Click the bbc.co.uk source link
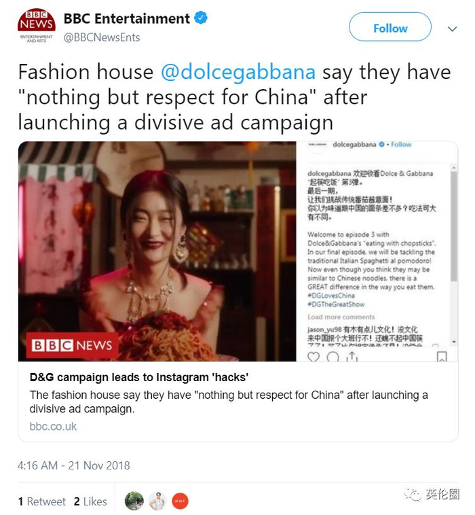Image resolution: width=475 pixels, height=515 pixels. 53,426
